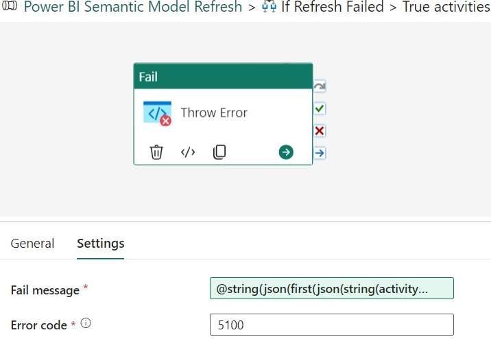This screenshot has width=491, height=339.
Task: Select the On fail red X connector
Action: pyautogui.click(x=320, y=130)
